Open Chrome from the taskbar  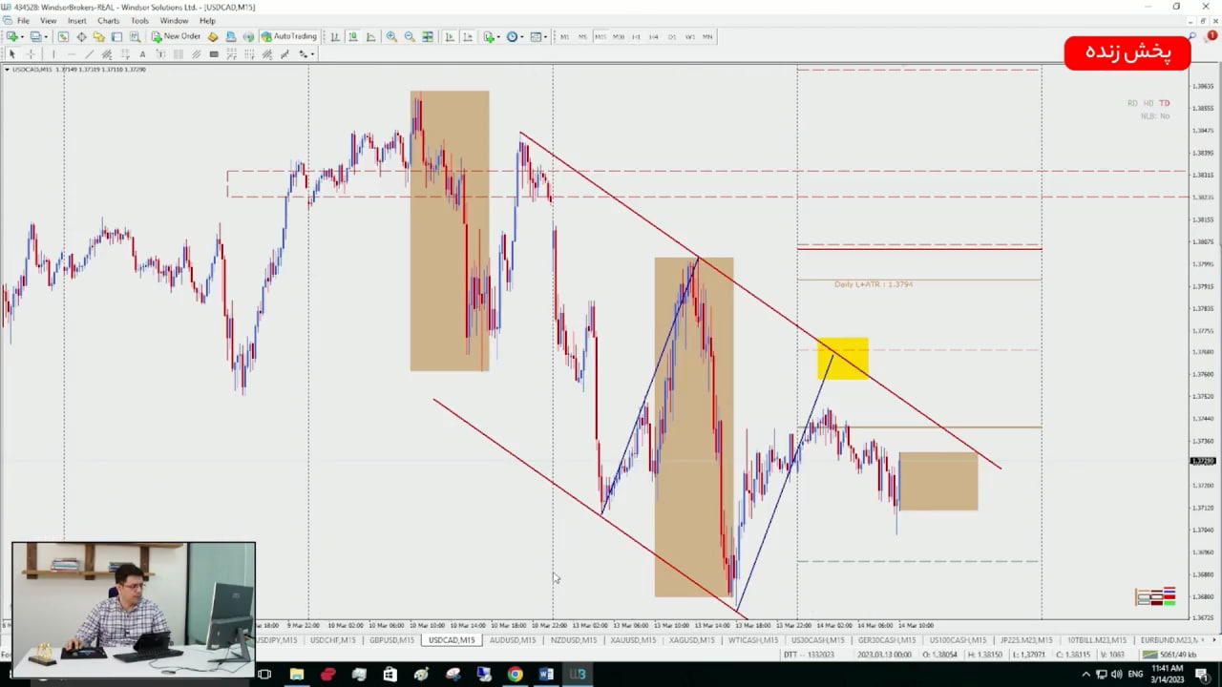click(x=516, y=675)
